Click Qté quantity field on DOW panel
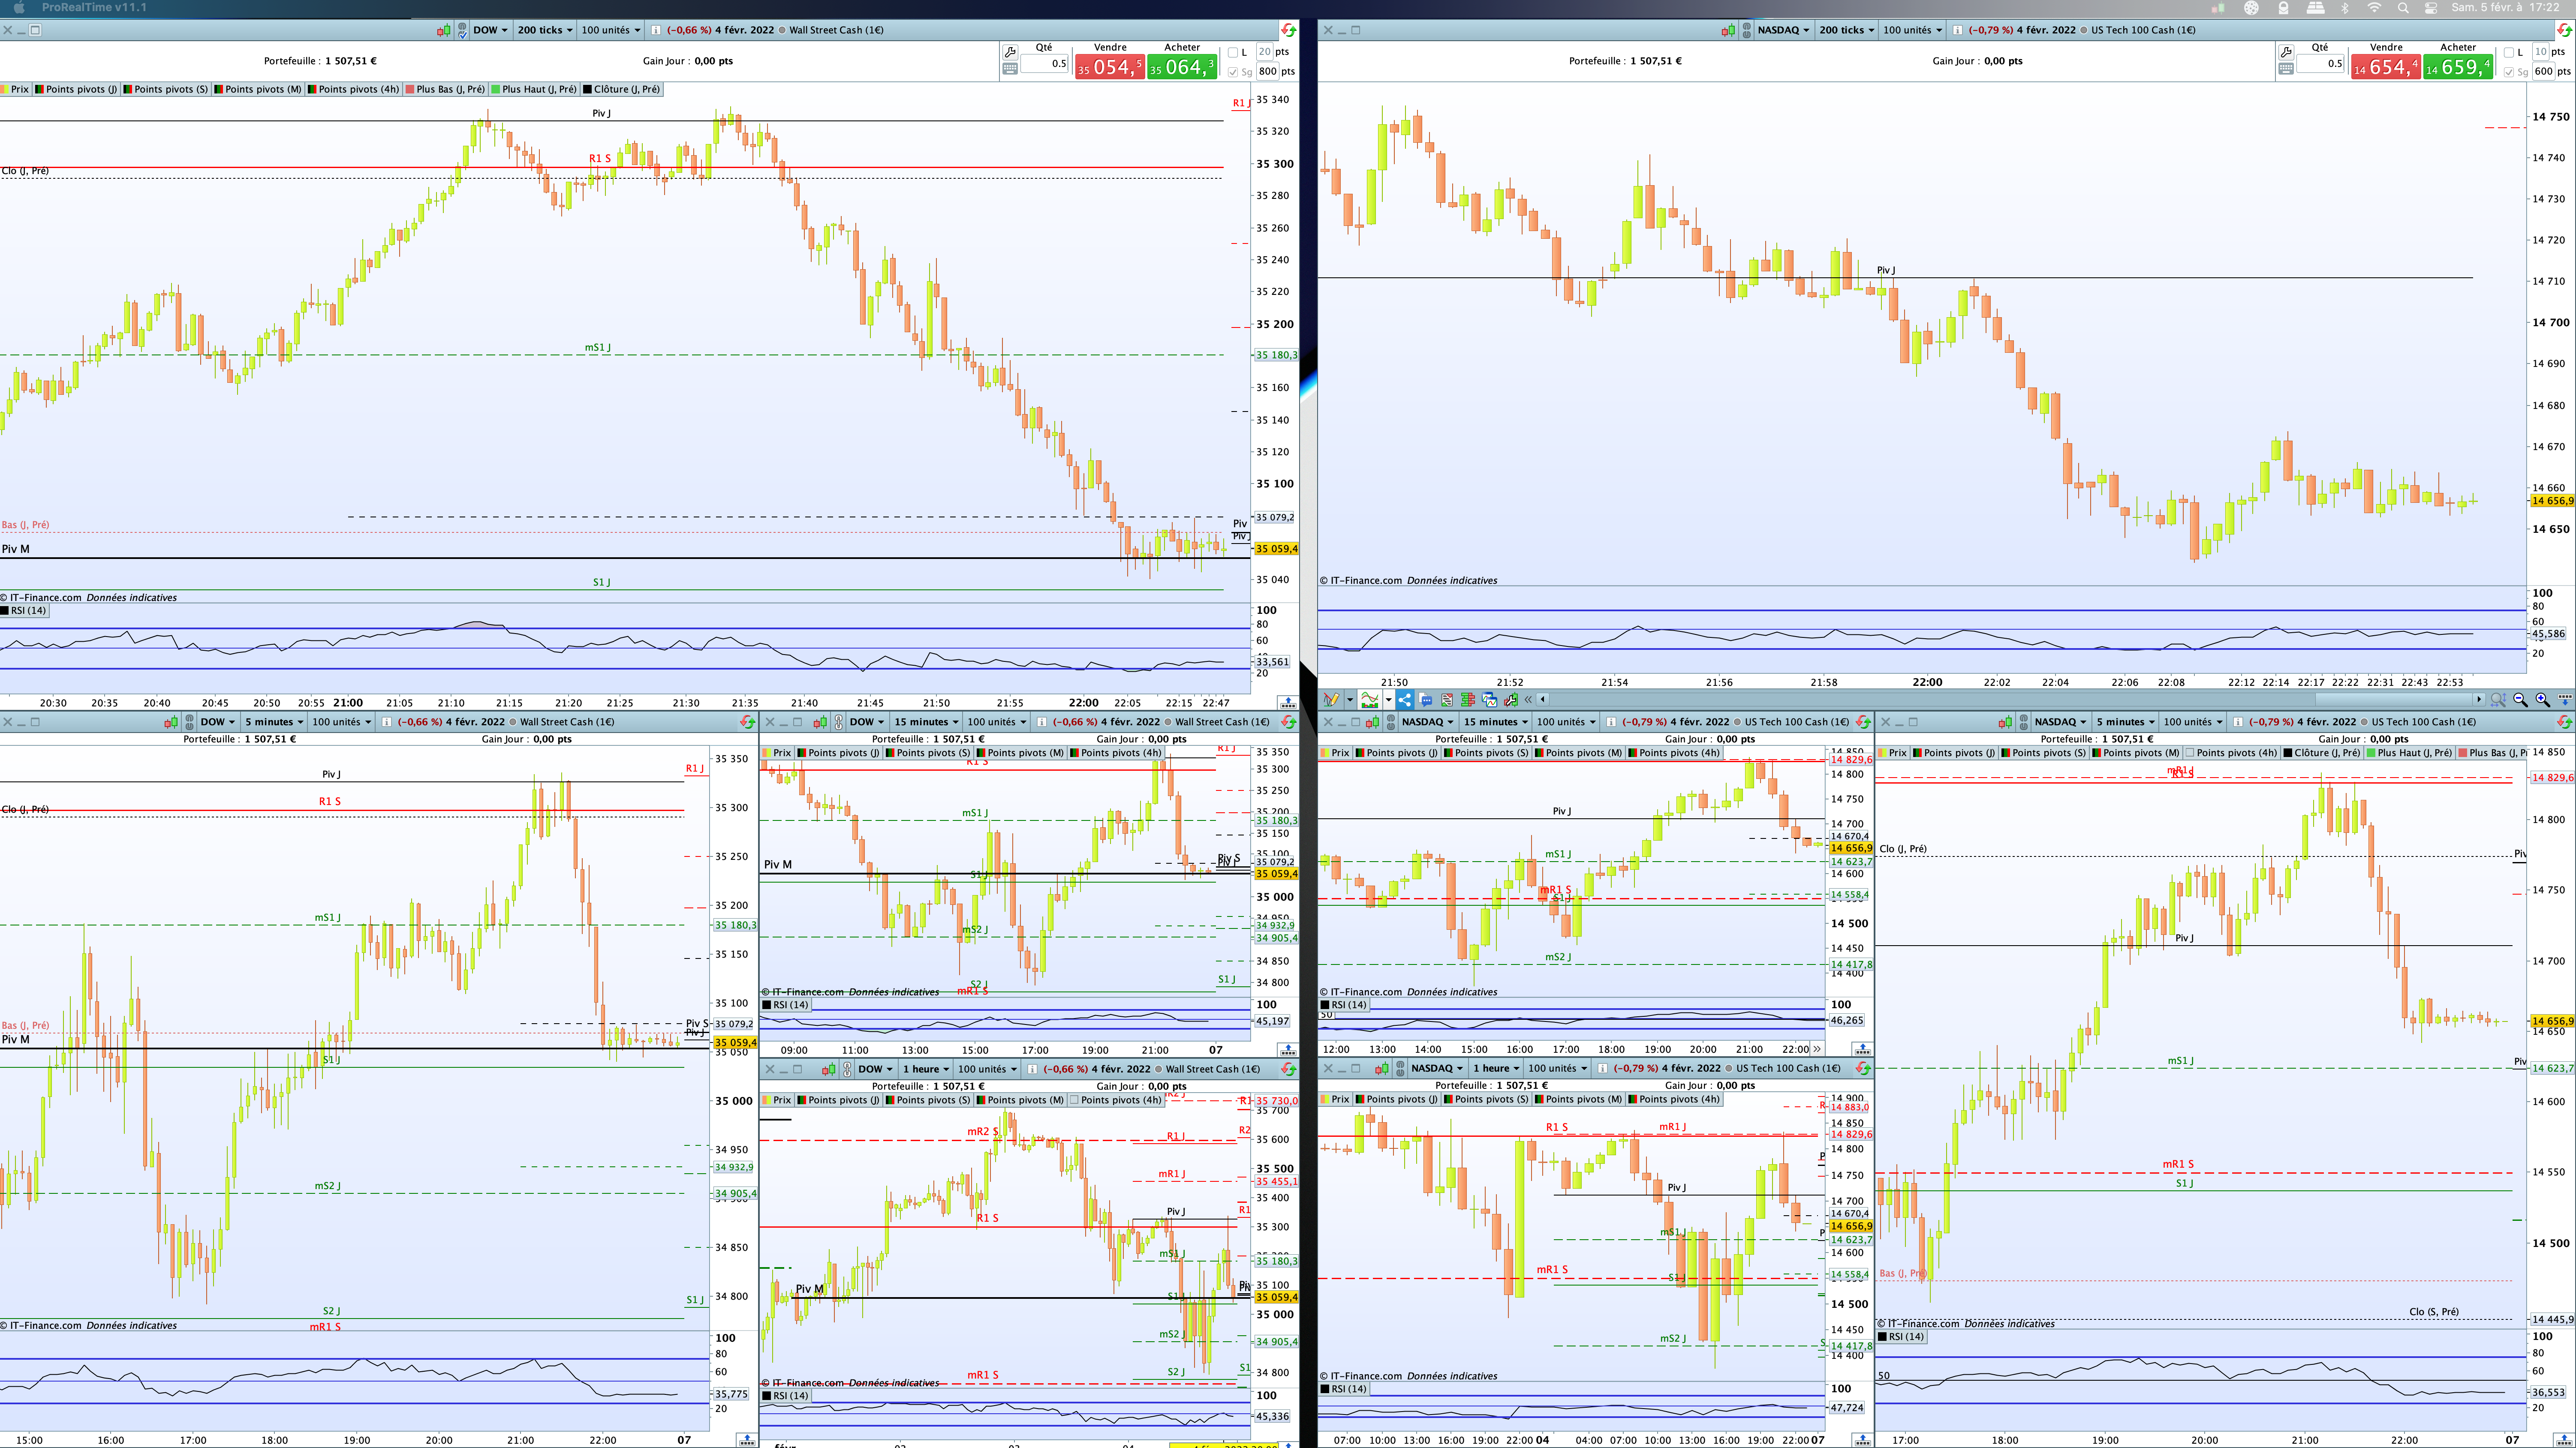The height and width of the screenshot is (1448, 2576). [x=1045, y=64]
